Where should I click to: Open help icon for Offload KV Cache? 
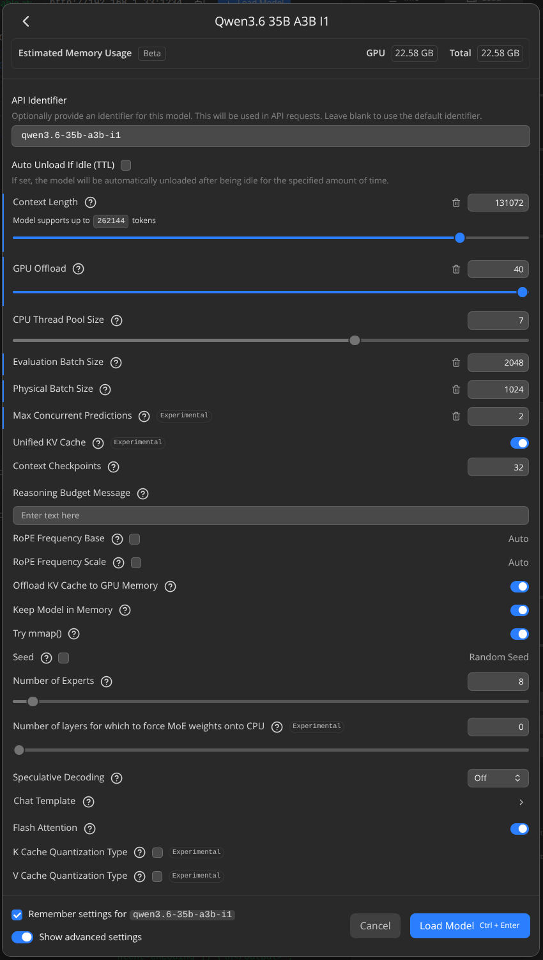[x=171, y=586]
